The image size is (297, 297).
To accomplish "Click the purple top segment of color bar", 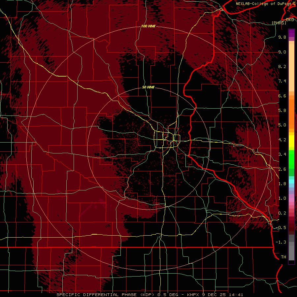I will [x=291, y=33].
